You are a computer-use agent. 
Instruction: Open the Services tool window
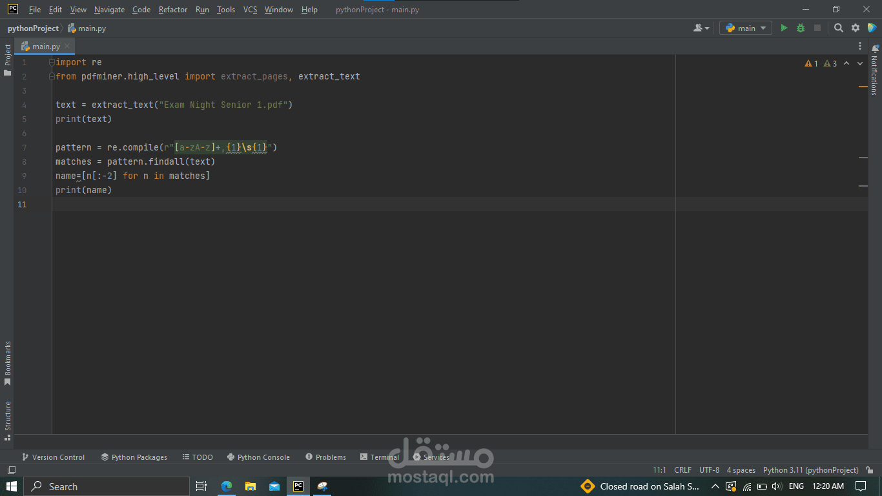tap(430, 457)
